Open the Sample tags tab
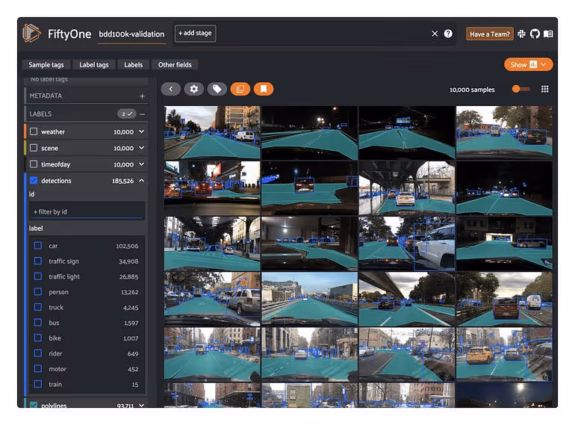This screenshot has height=425, width=575. point(46,65)
